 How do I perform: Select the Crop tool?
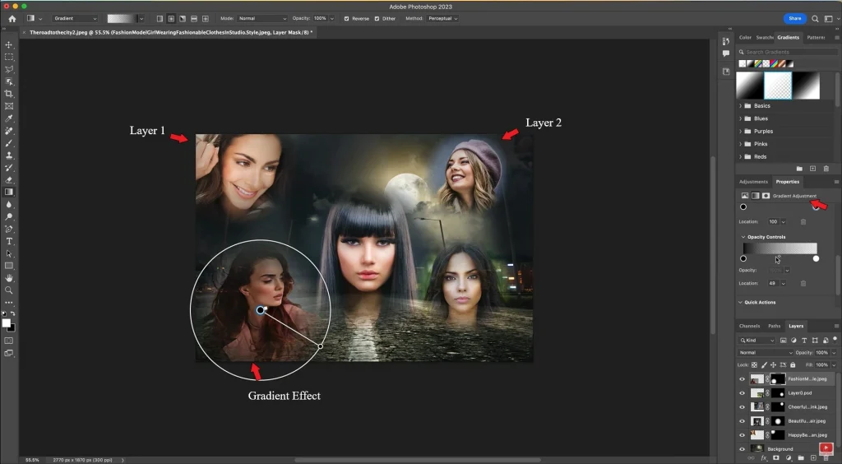[8, 94]
